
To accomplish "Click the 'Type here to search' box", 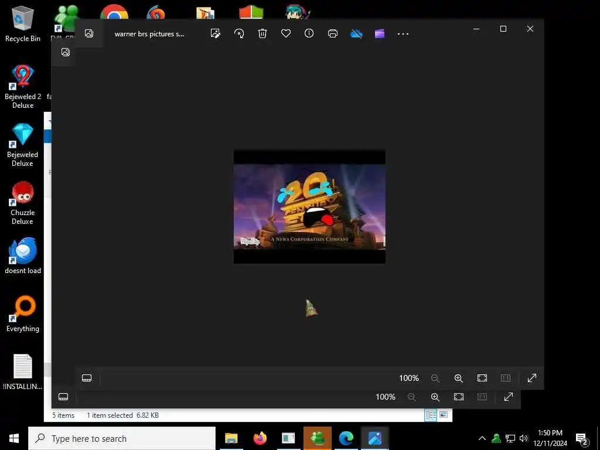I will coord(122,438).
